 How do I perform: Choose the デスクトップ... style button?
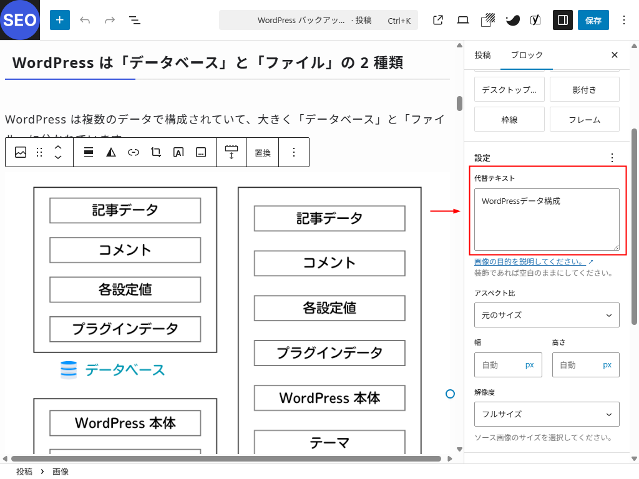click(509, 90)
